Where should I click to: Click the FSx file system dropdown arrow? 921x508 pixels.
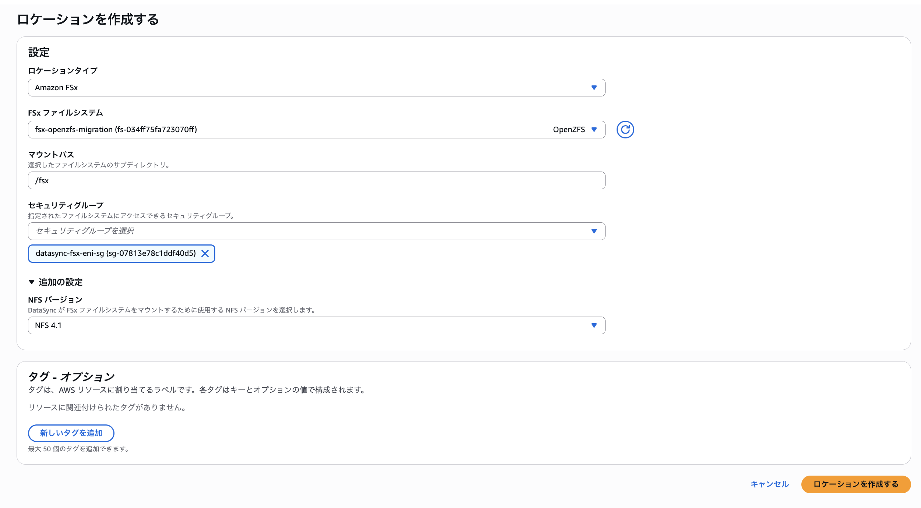coord(594,130)
